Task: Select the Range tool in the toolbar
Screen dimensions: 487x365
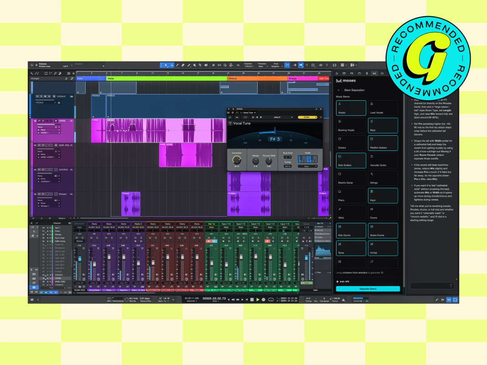Action: click(172, 65)
